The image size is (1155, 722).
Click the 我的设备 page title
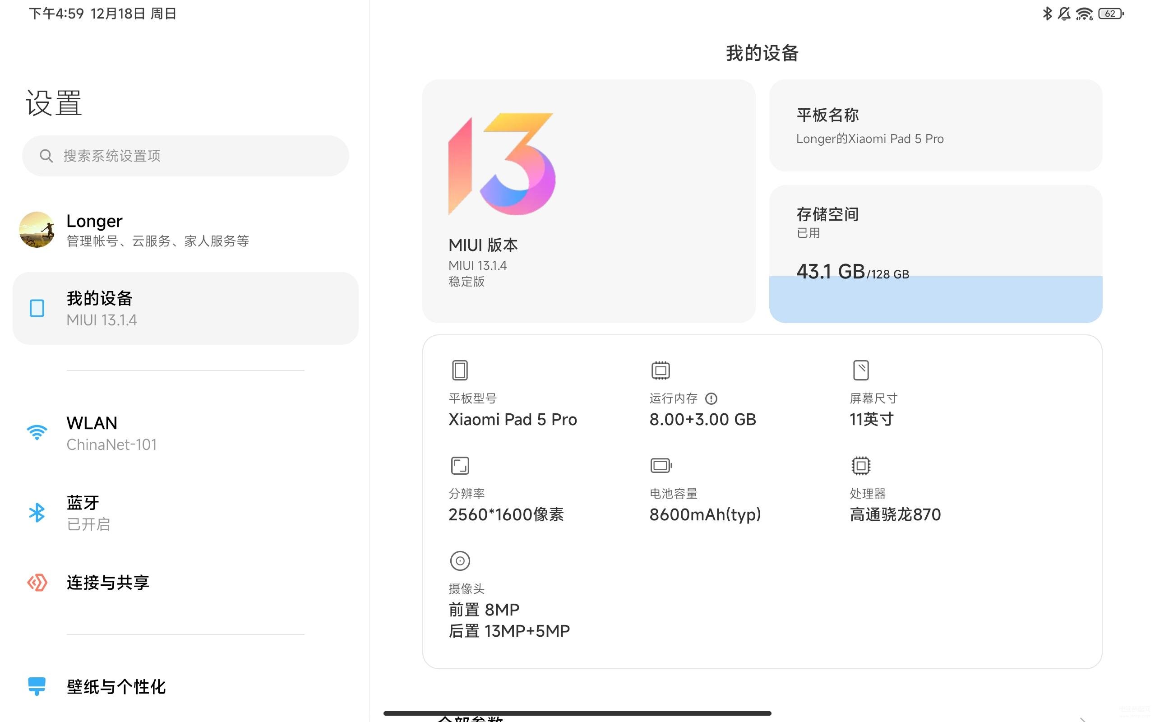tap(762, 53)
